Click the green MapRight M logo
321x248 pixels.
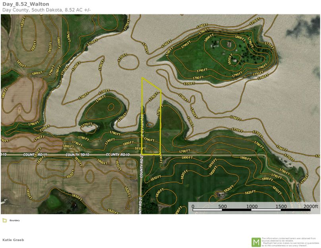256,242
